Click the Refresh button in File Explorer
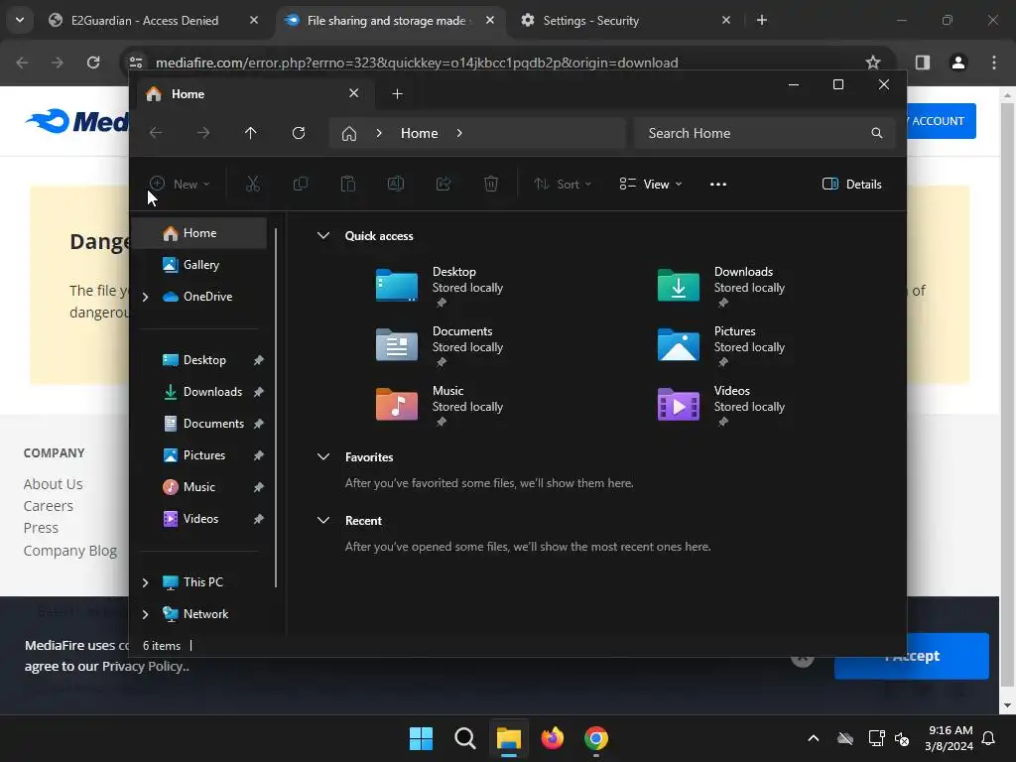The height and width of the screenshot is (762, 1016). coord(298,133)
